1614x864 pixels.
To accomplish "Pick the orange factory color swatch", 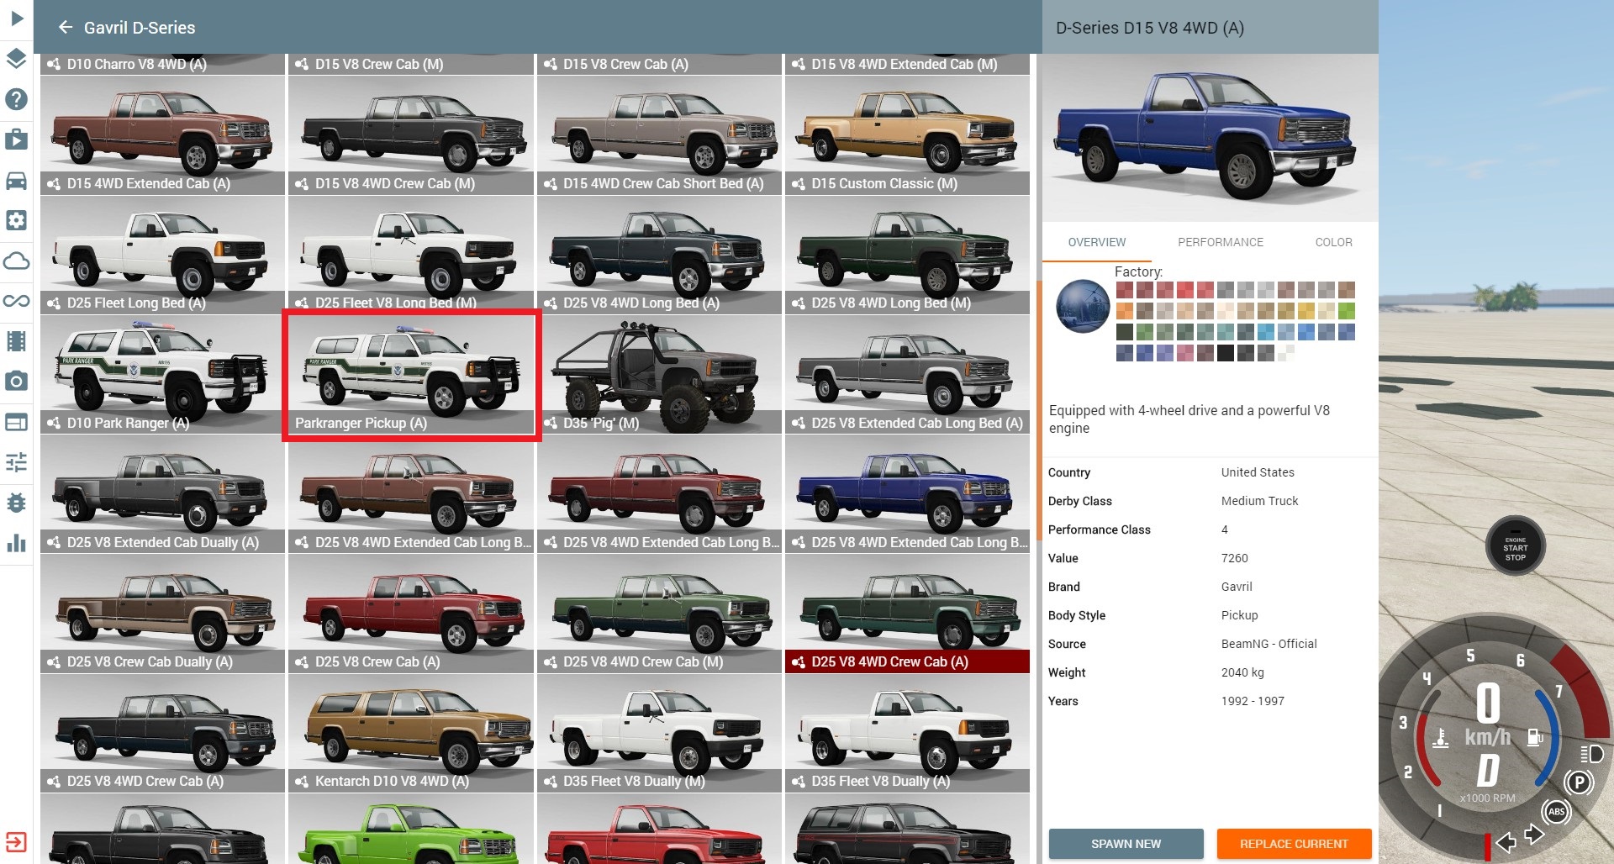I will point(1124,311).
